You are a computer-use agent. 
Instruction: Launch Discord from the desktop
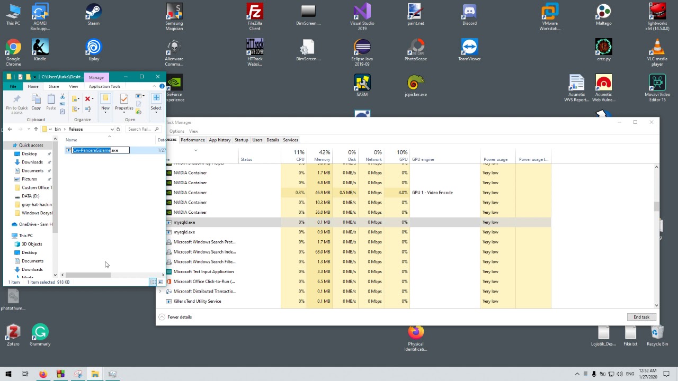coord(469,15)
